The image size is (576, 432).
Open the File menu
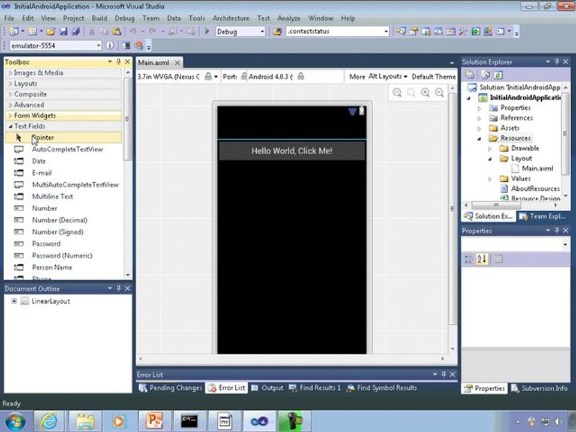pyautogui.click(x=9, y=18)
